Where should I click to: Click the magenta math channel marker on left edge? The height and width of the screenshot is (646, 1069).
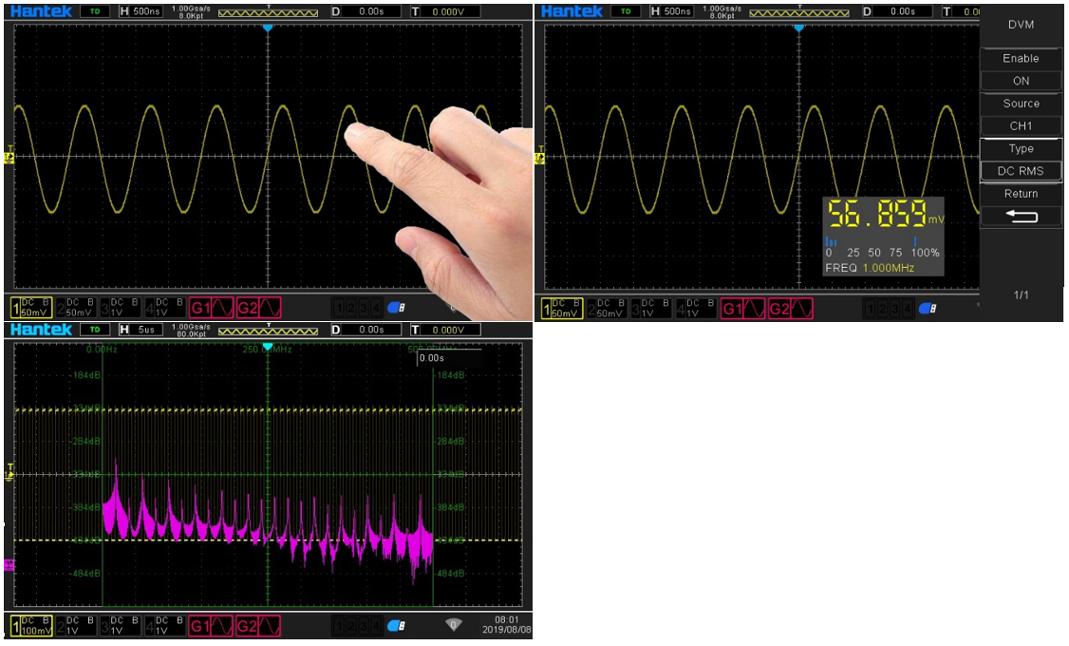[x=9, y=564]
